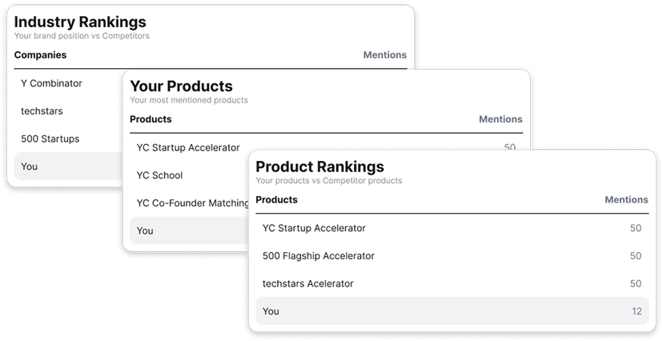The height and width of the screenshot is (341, 663).
Task: Select the Y Combinator company row
Action: coord(69,83)
